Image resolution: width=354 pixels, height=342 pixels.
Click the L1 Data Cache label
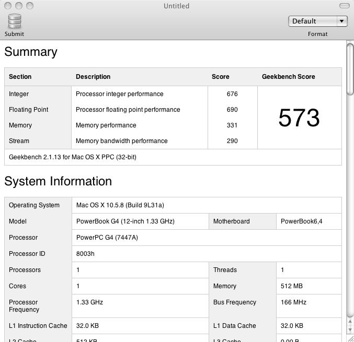[235, 326]
